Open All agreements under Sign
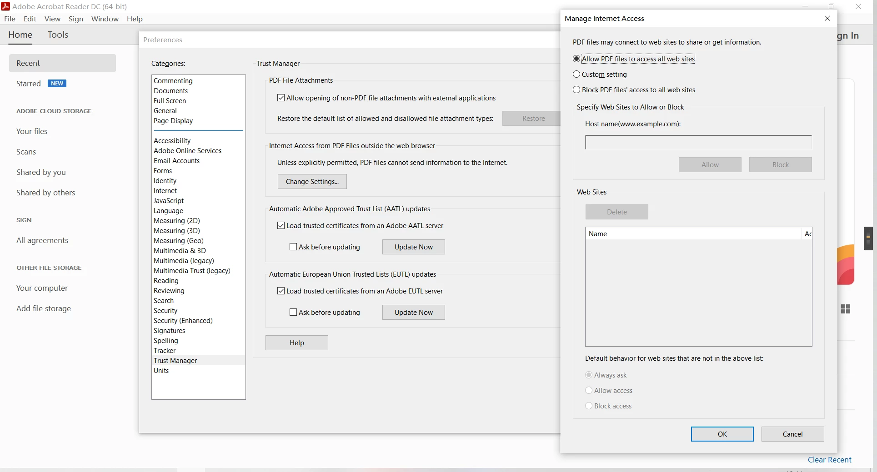This screenshot has width=877, height=472. 42,240
